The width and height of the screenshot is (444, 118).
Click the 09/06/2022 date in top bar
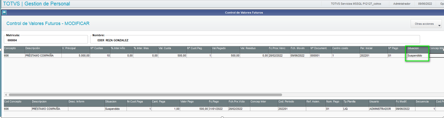coord(425,4)
